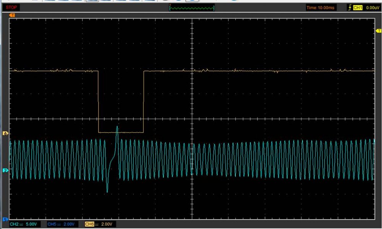Click the waveform memory overview bar
The width and height of the screenshot is (382, 229).
tap(192, 8)
